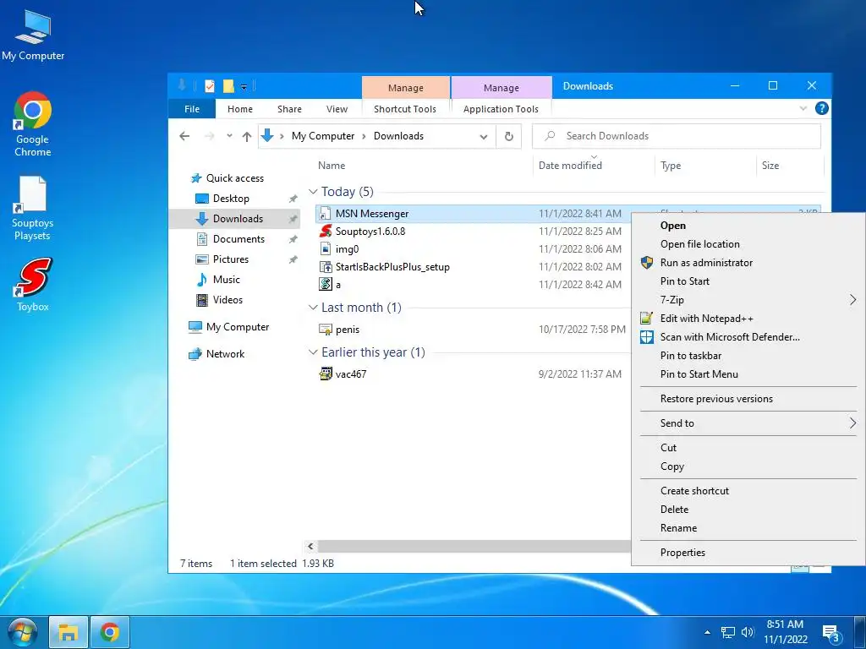Click the New folder icon in the title bar

pos(228,86)
